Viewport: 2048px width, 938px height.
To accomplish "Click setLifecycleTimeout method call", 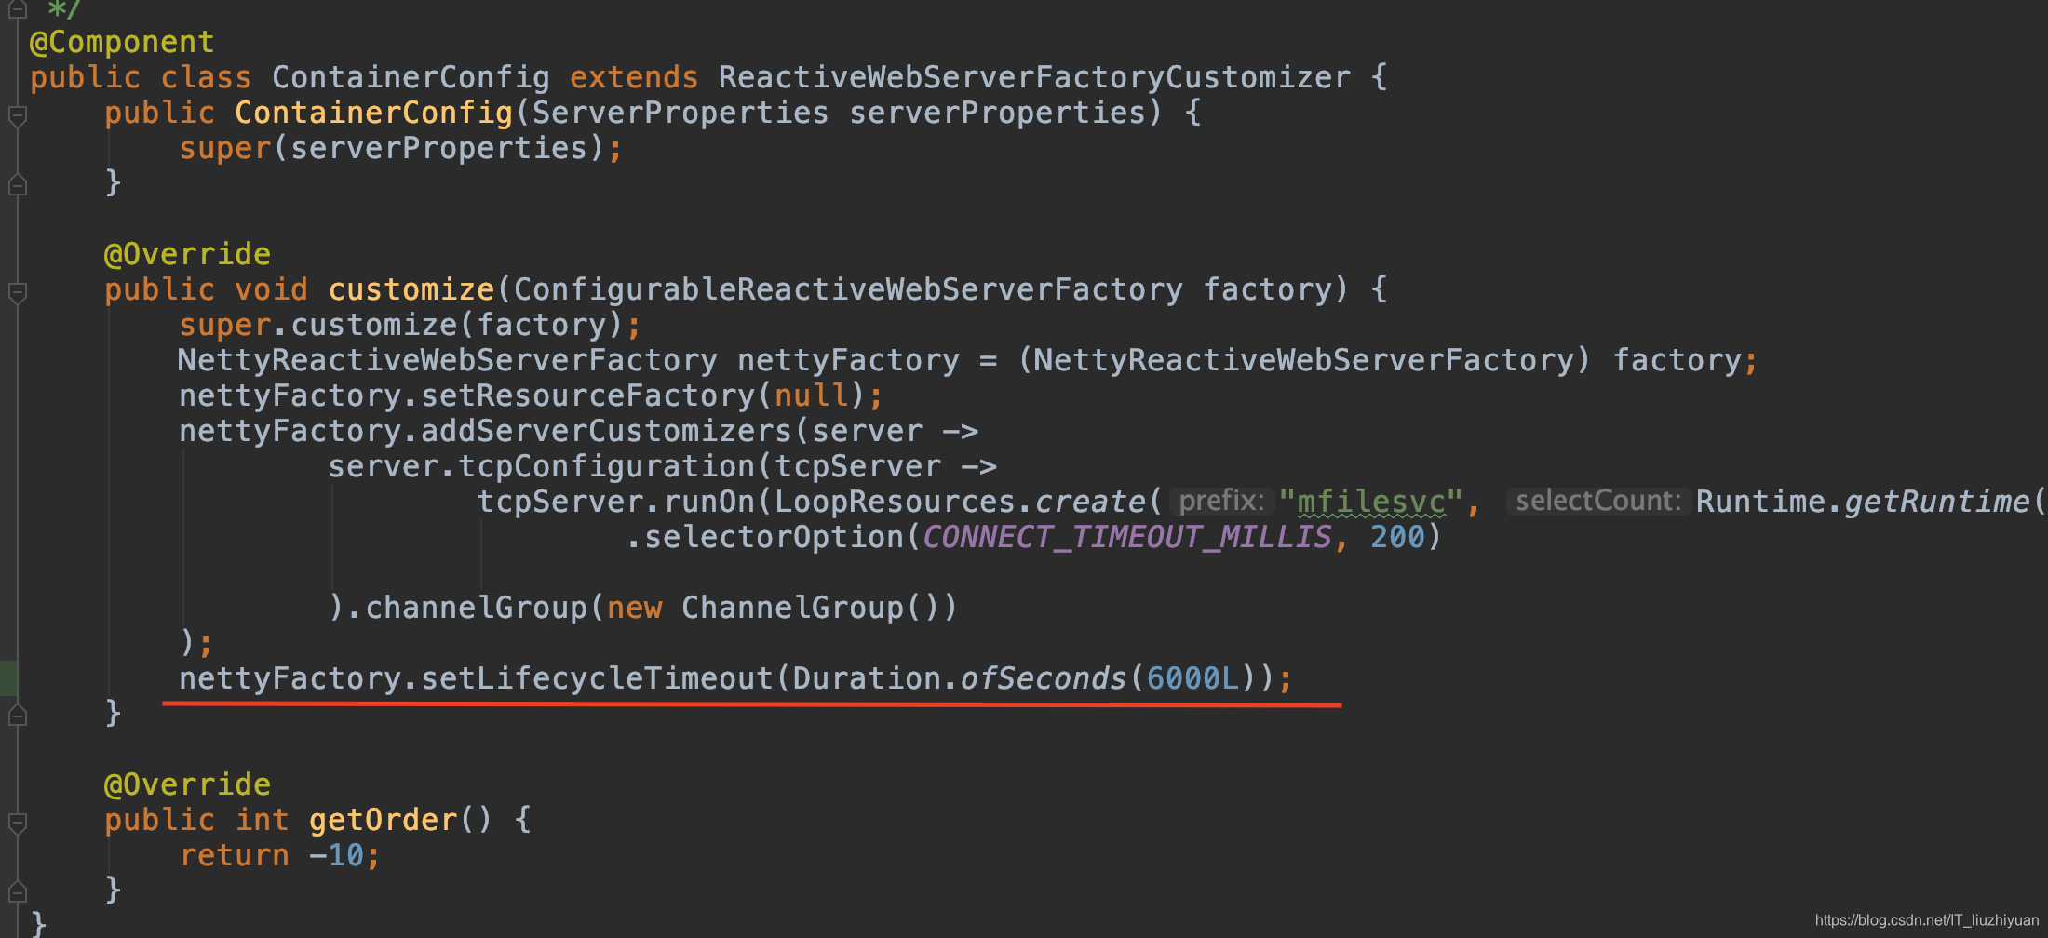I will [597, 678].
